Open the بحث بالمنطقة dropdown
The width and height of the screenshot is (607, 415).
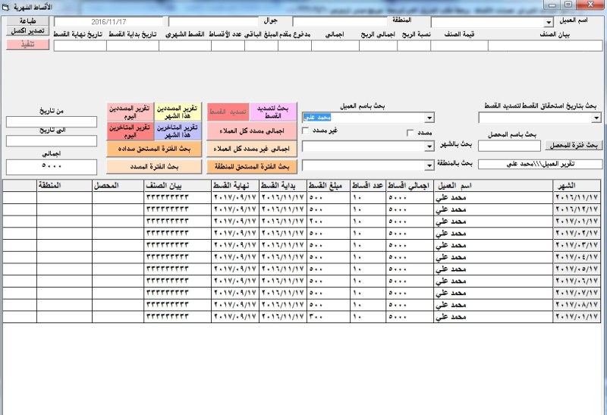[429, 165]
